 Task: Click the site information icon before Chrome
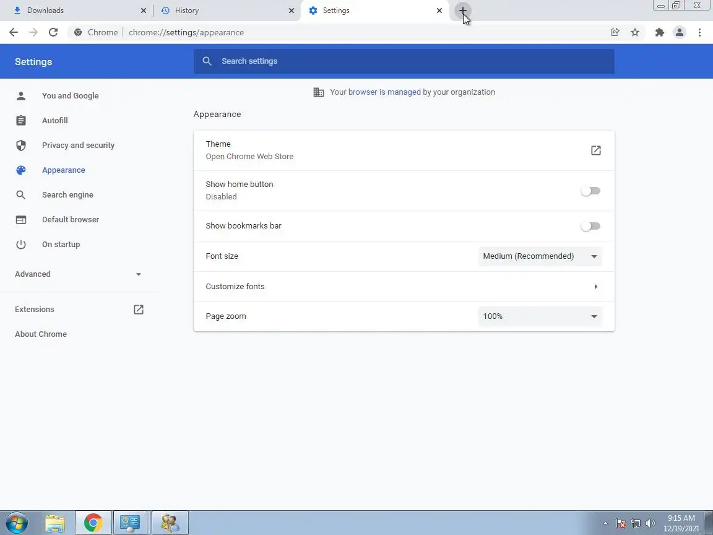coord(78,32)
